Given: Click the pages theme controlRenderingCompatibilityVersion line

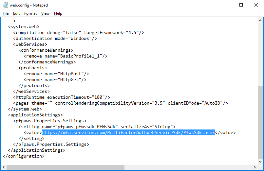Looking at the screenshot, I should (x=121, y=103).
